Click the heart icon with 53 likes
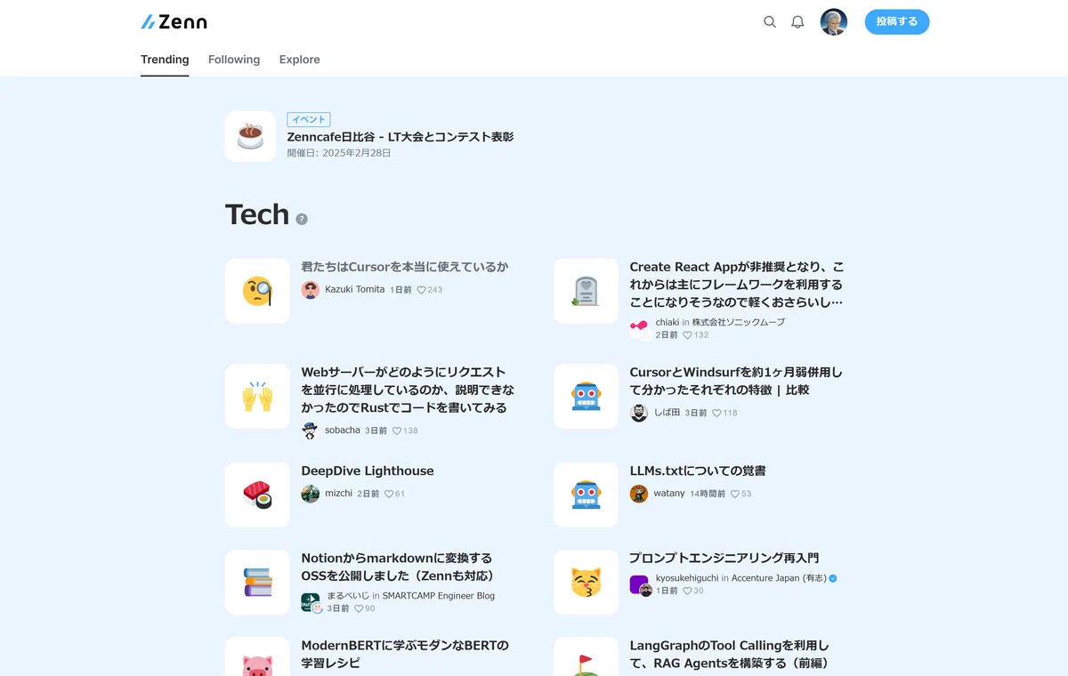Image resolution: width=1068 pixels, height=676 pixels. (x=735, y=494)
